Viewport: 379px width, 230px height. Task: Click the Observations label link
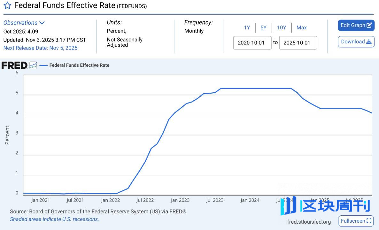(x=20, y=23)
